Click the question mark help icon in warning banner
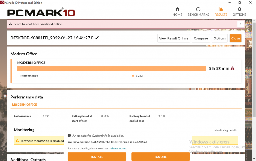 coord(240,24)
